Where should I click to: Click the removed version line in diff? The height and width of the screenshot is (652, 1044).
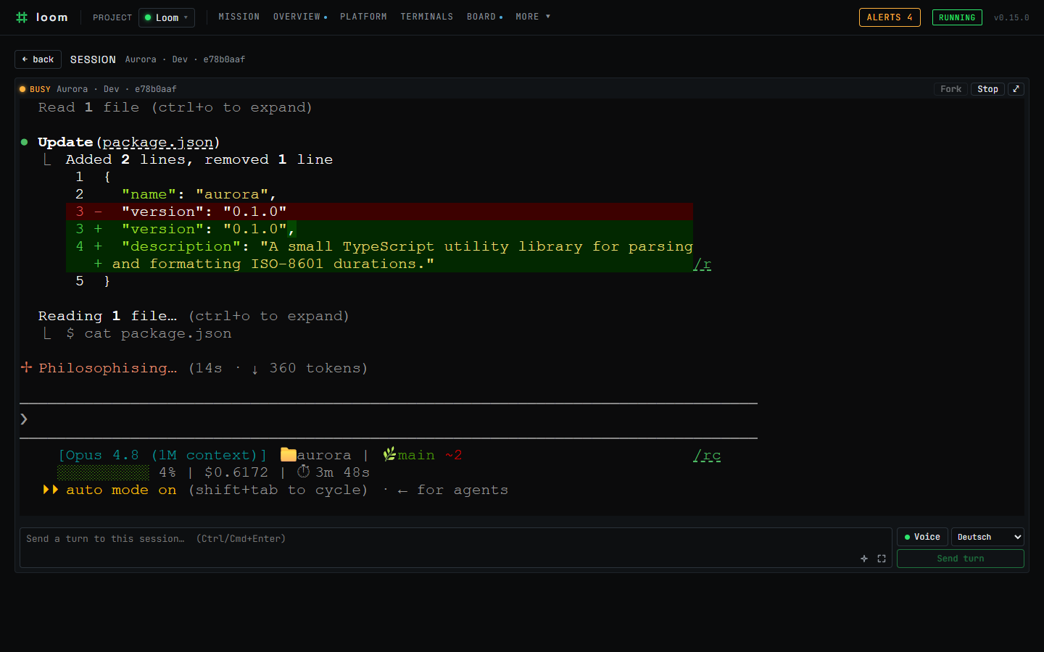(379, 212)
